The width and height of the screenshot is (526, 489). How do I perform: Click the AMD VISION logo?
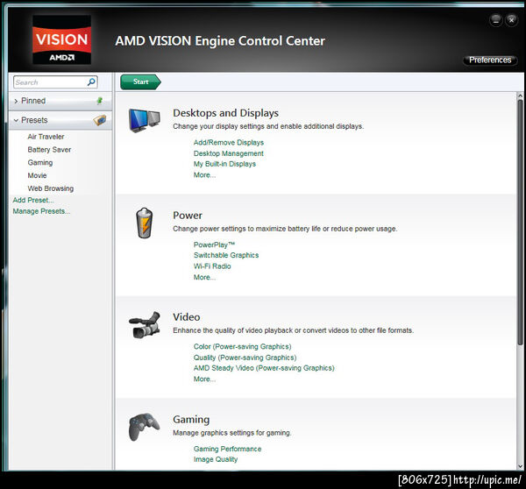click(x=61, y=39)
